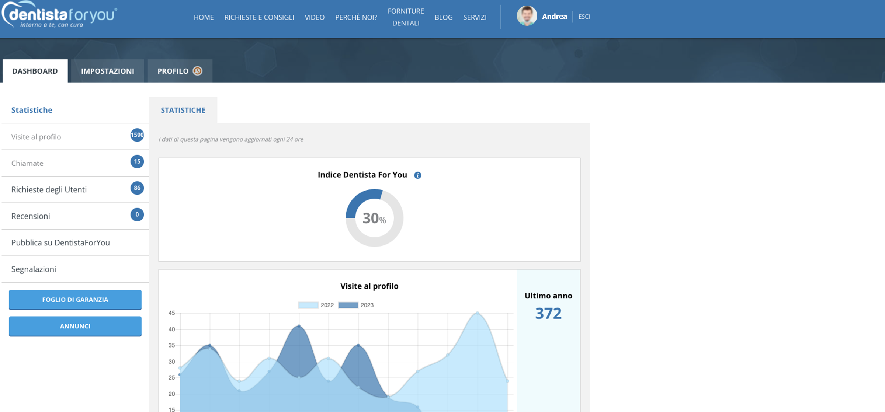Click the info icon beside Indice Dentista
The width and height of the screenshot is (885, 412).
[x=417, y=175]
